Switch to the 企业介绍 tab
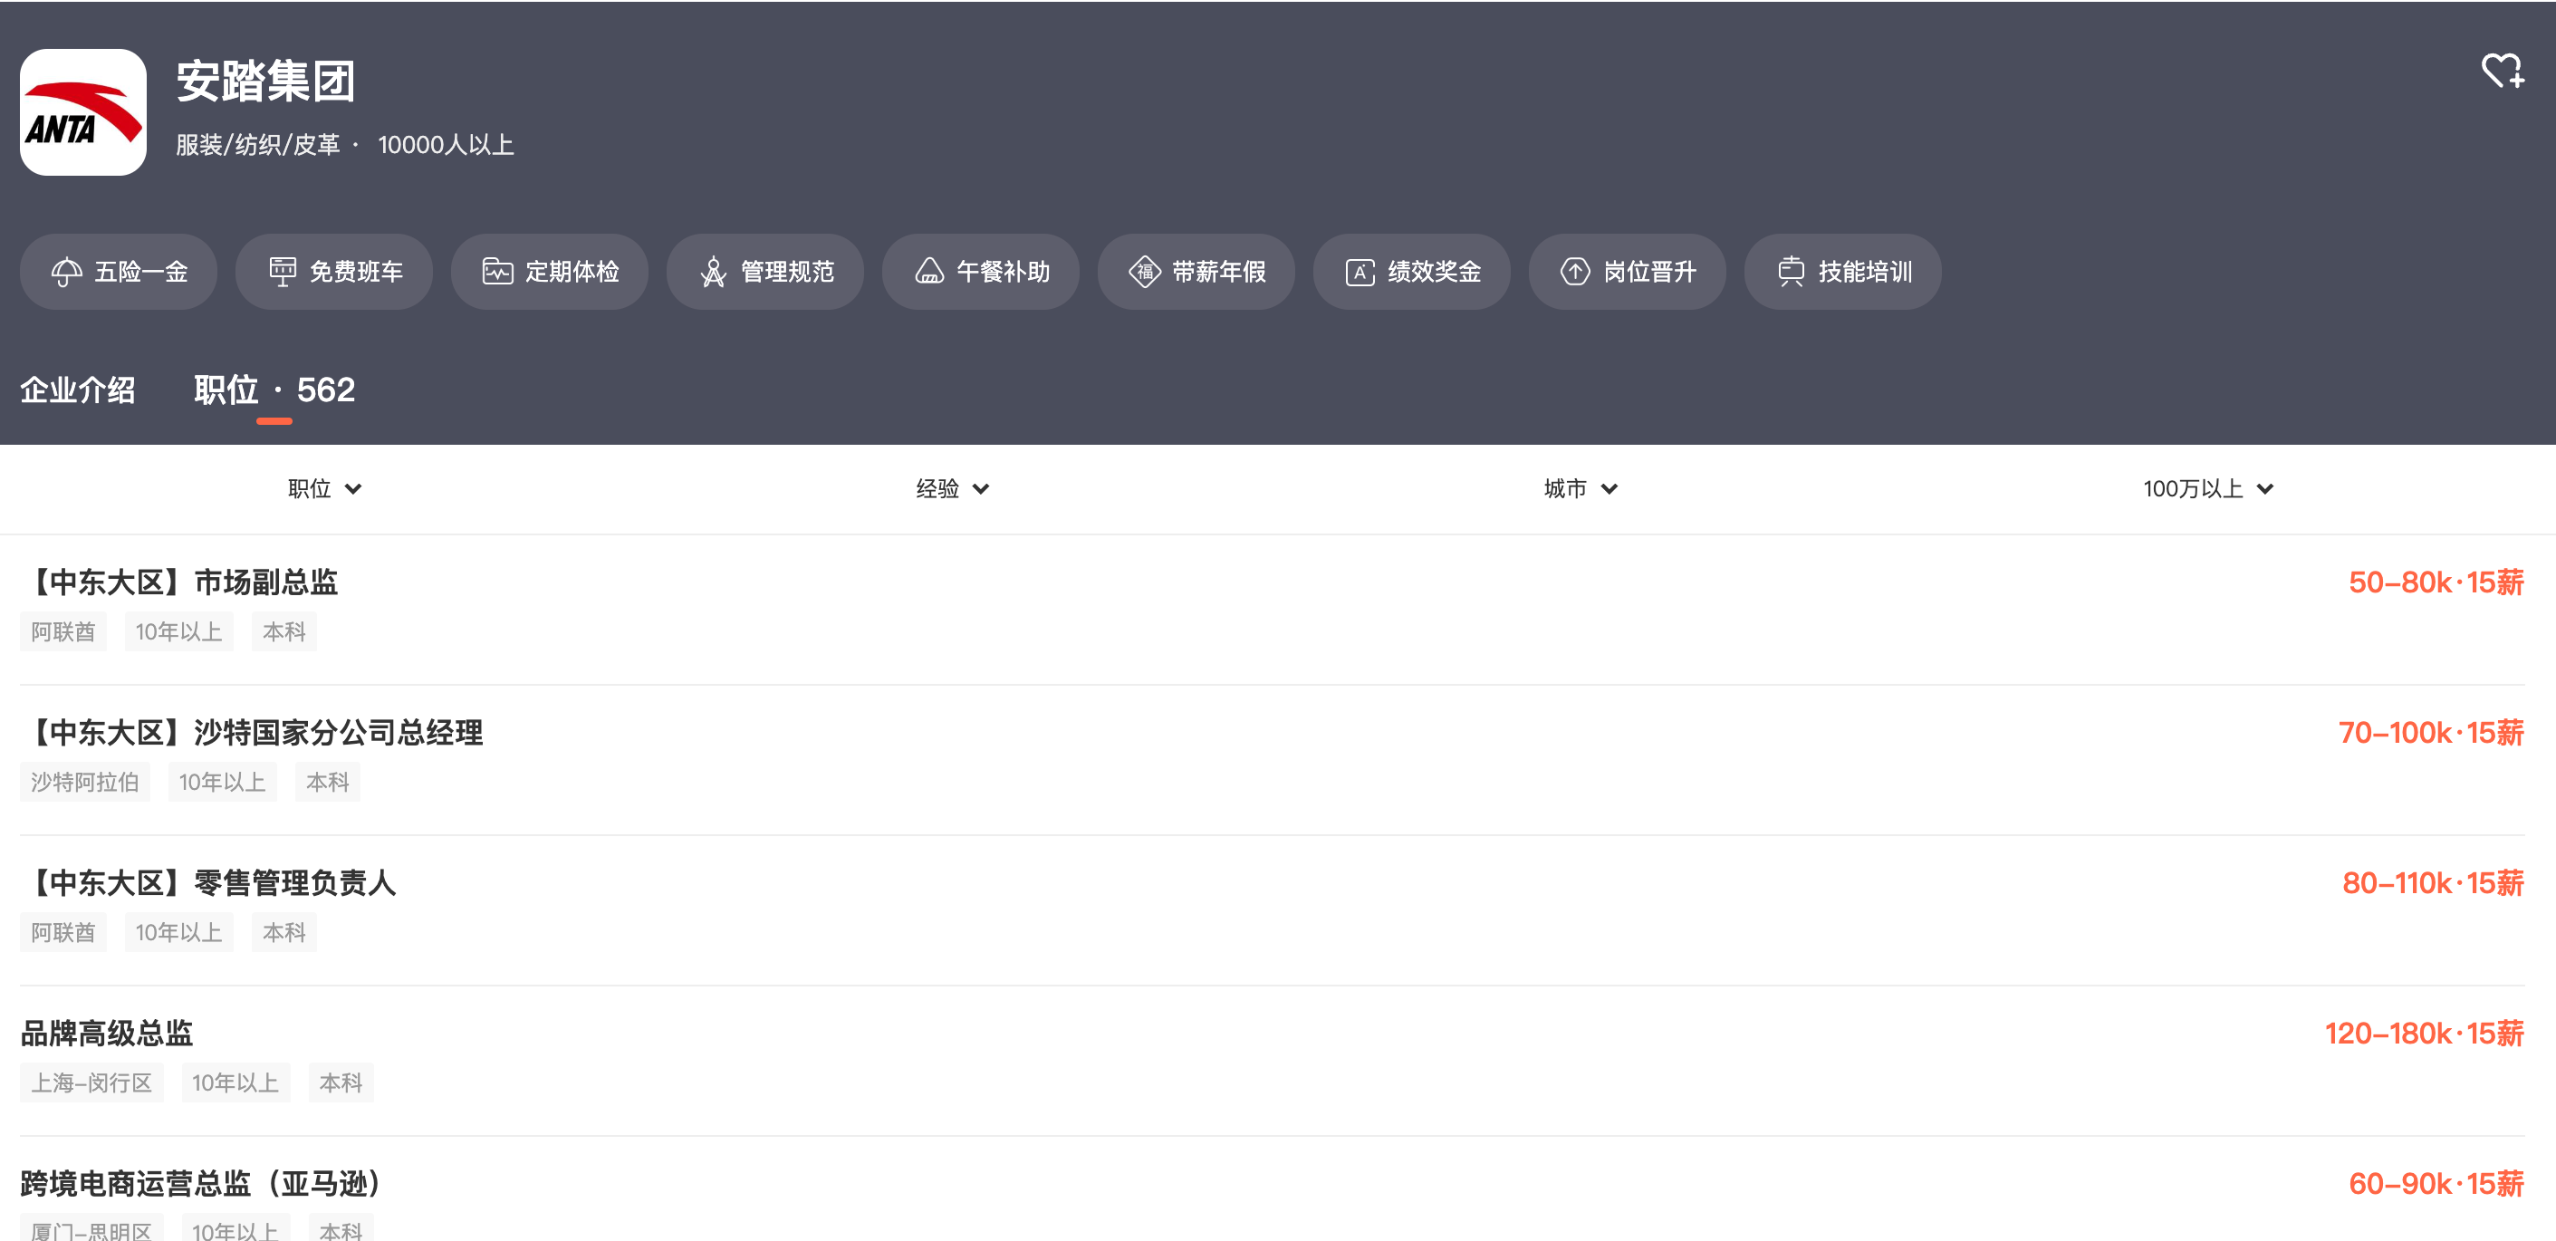Screen dimensions: 2556x1241 pyautogui.click(x=77, y=390)
